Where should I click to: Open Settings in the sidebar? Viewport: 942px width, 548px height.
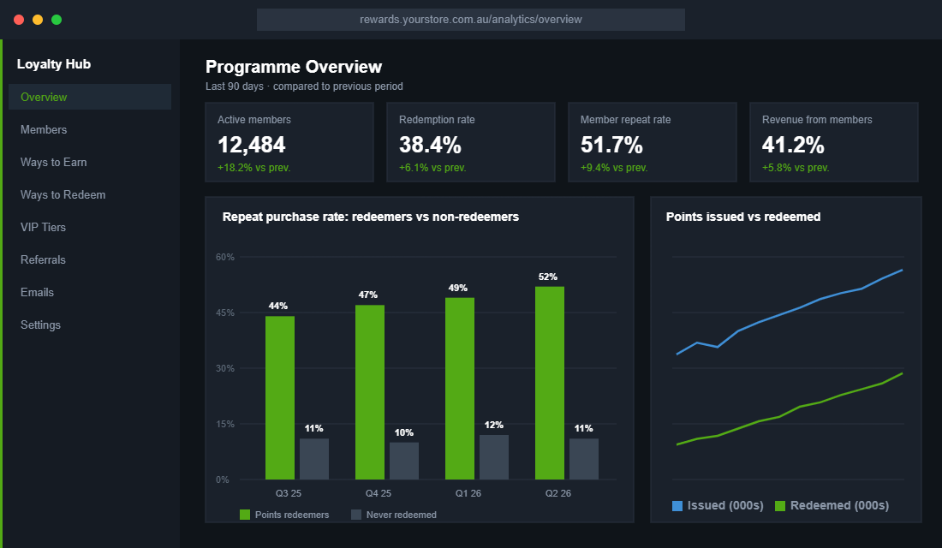pos(90,324)
